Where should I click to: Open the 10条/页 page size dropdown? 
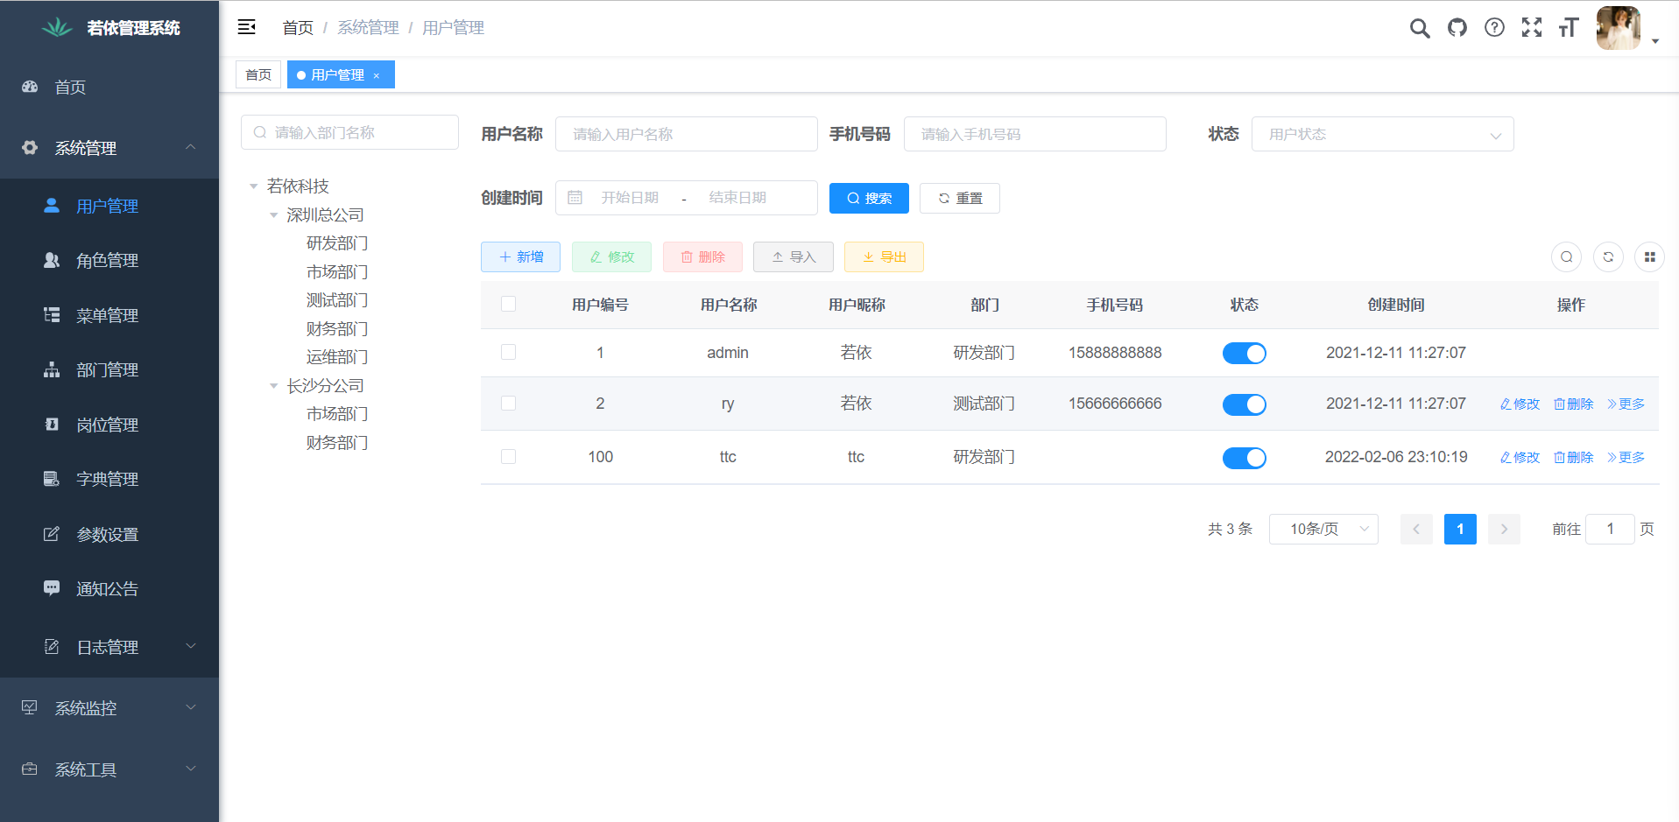point(1323,529)
